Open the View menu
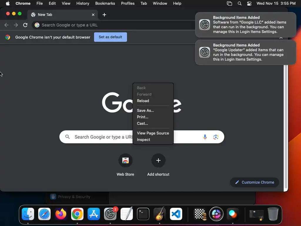Viewport: 301px width, 226px height. point(66,4)
